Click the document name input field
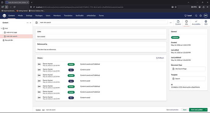The height and width of the screenshot is (113, 210). coord(103,22)
